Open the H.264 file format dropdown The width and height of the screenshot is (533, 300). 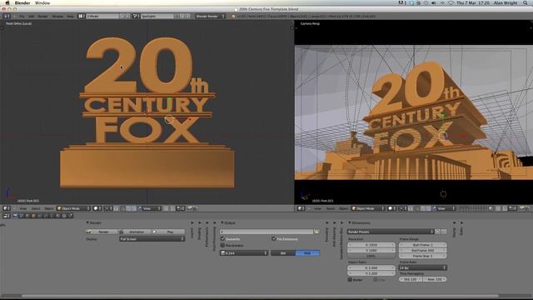tap(244, 253)
